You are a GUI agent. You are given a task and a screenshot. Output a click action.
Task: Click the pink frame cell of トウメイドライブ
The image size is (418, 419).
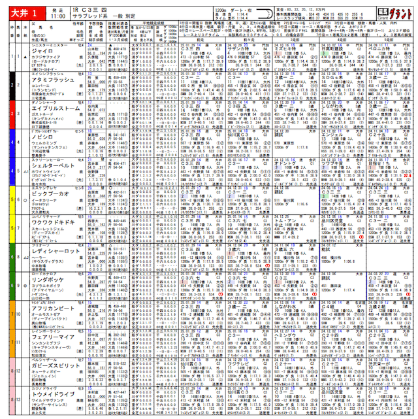coord(12,400)
